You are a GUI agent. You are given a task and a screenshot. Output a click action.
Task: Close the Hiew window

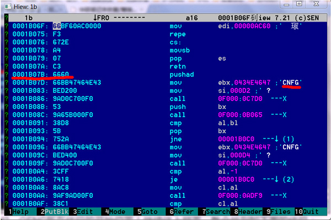[x=316, y=4]
